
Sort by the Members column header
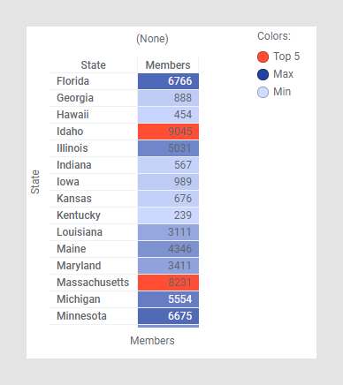coord(168,65)
